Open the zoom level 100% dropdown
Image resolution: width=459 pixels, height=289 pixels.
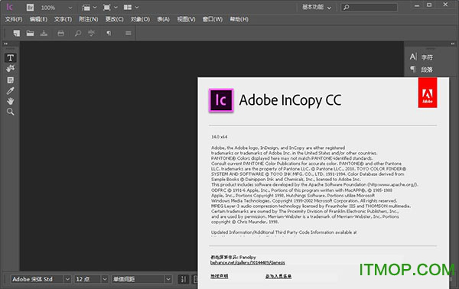coord(70,8)
